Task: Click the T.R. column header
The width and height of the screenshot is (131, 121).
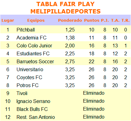Action: (x=125, y=20)
